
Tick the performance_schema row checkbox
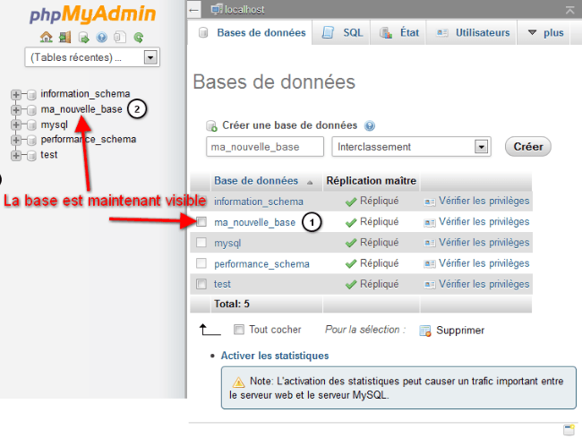click(201, 263)
